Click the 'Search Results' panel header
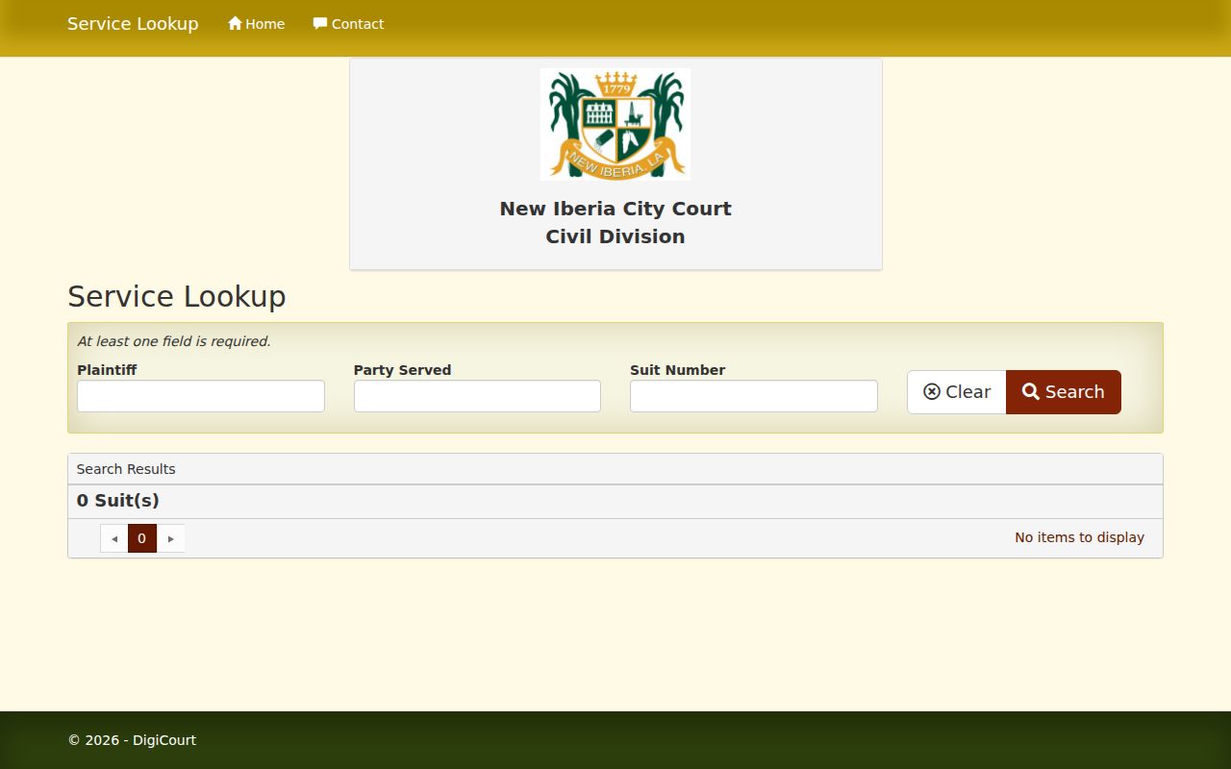The width and height of the screenshot is (1231, 769). (615, 469)
